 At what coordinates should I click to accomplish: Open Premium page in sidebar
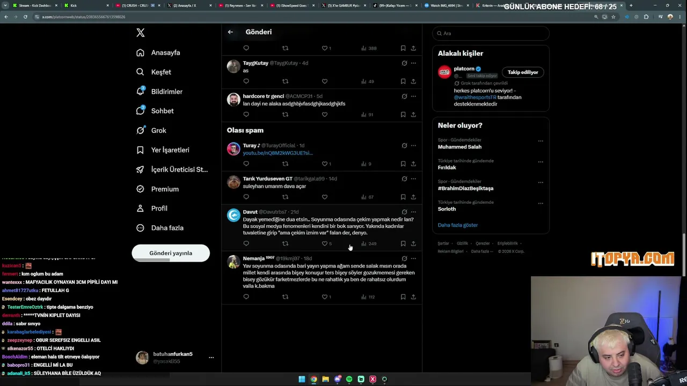157,189
